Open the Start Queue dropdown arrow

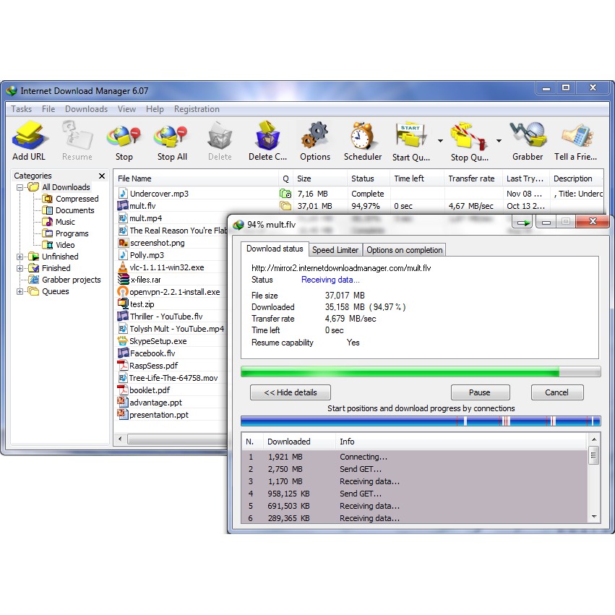click(x=440, y=141)
